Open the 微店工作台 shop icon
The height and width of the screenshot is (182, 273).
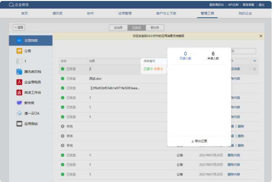coord(19,92)
